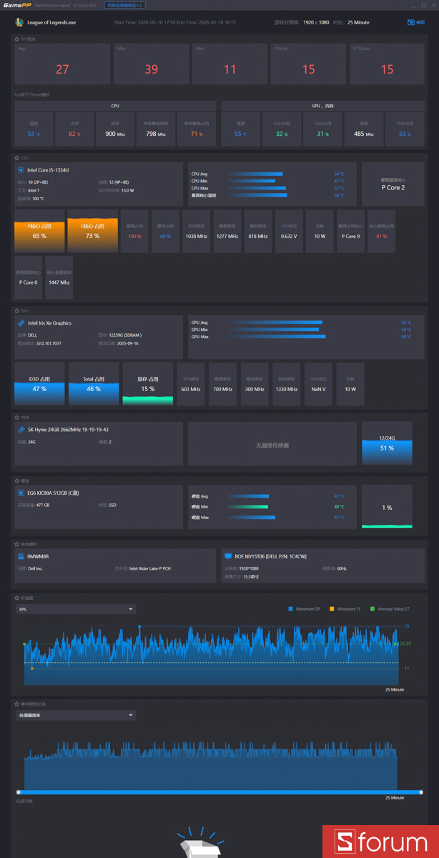Click the CPU column header in the summary

point(115,105)
